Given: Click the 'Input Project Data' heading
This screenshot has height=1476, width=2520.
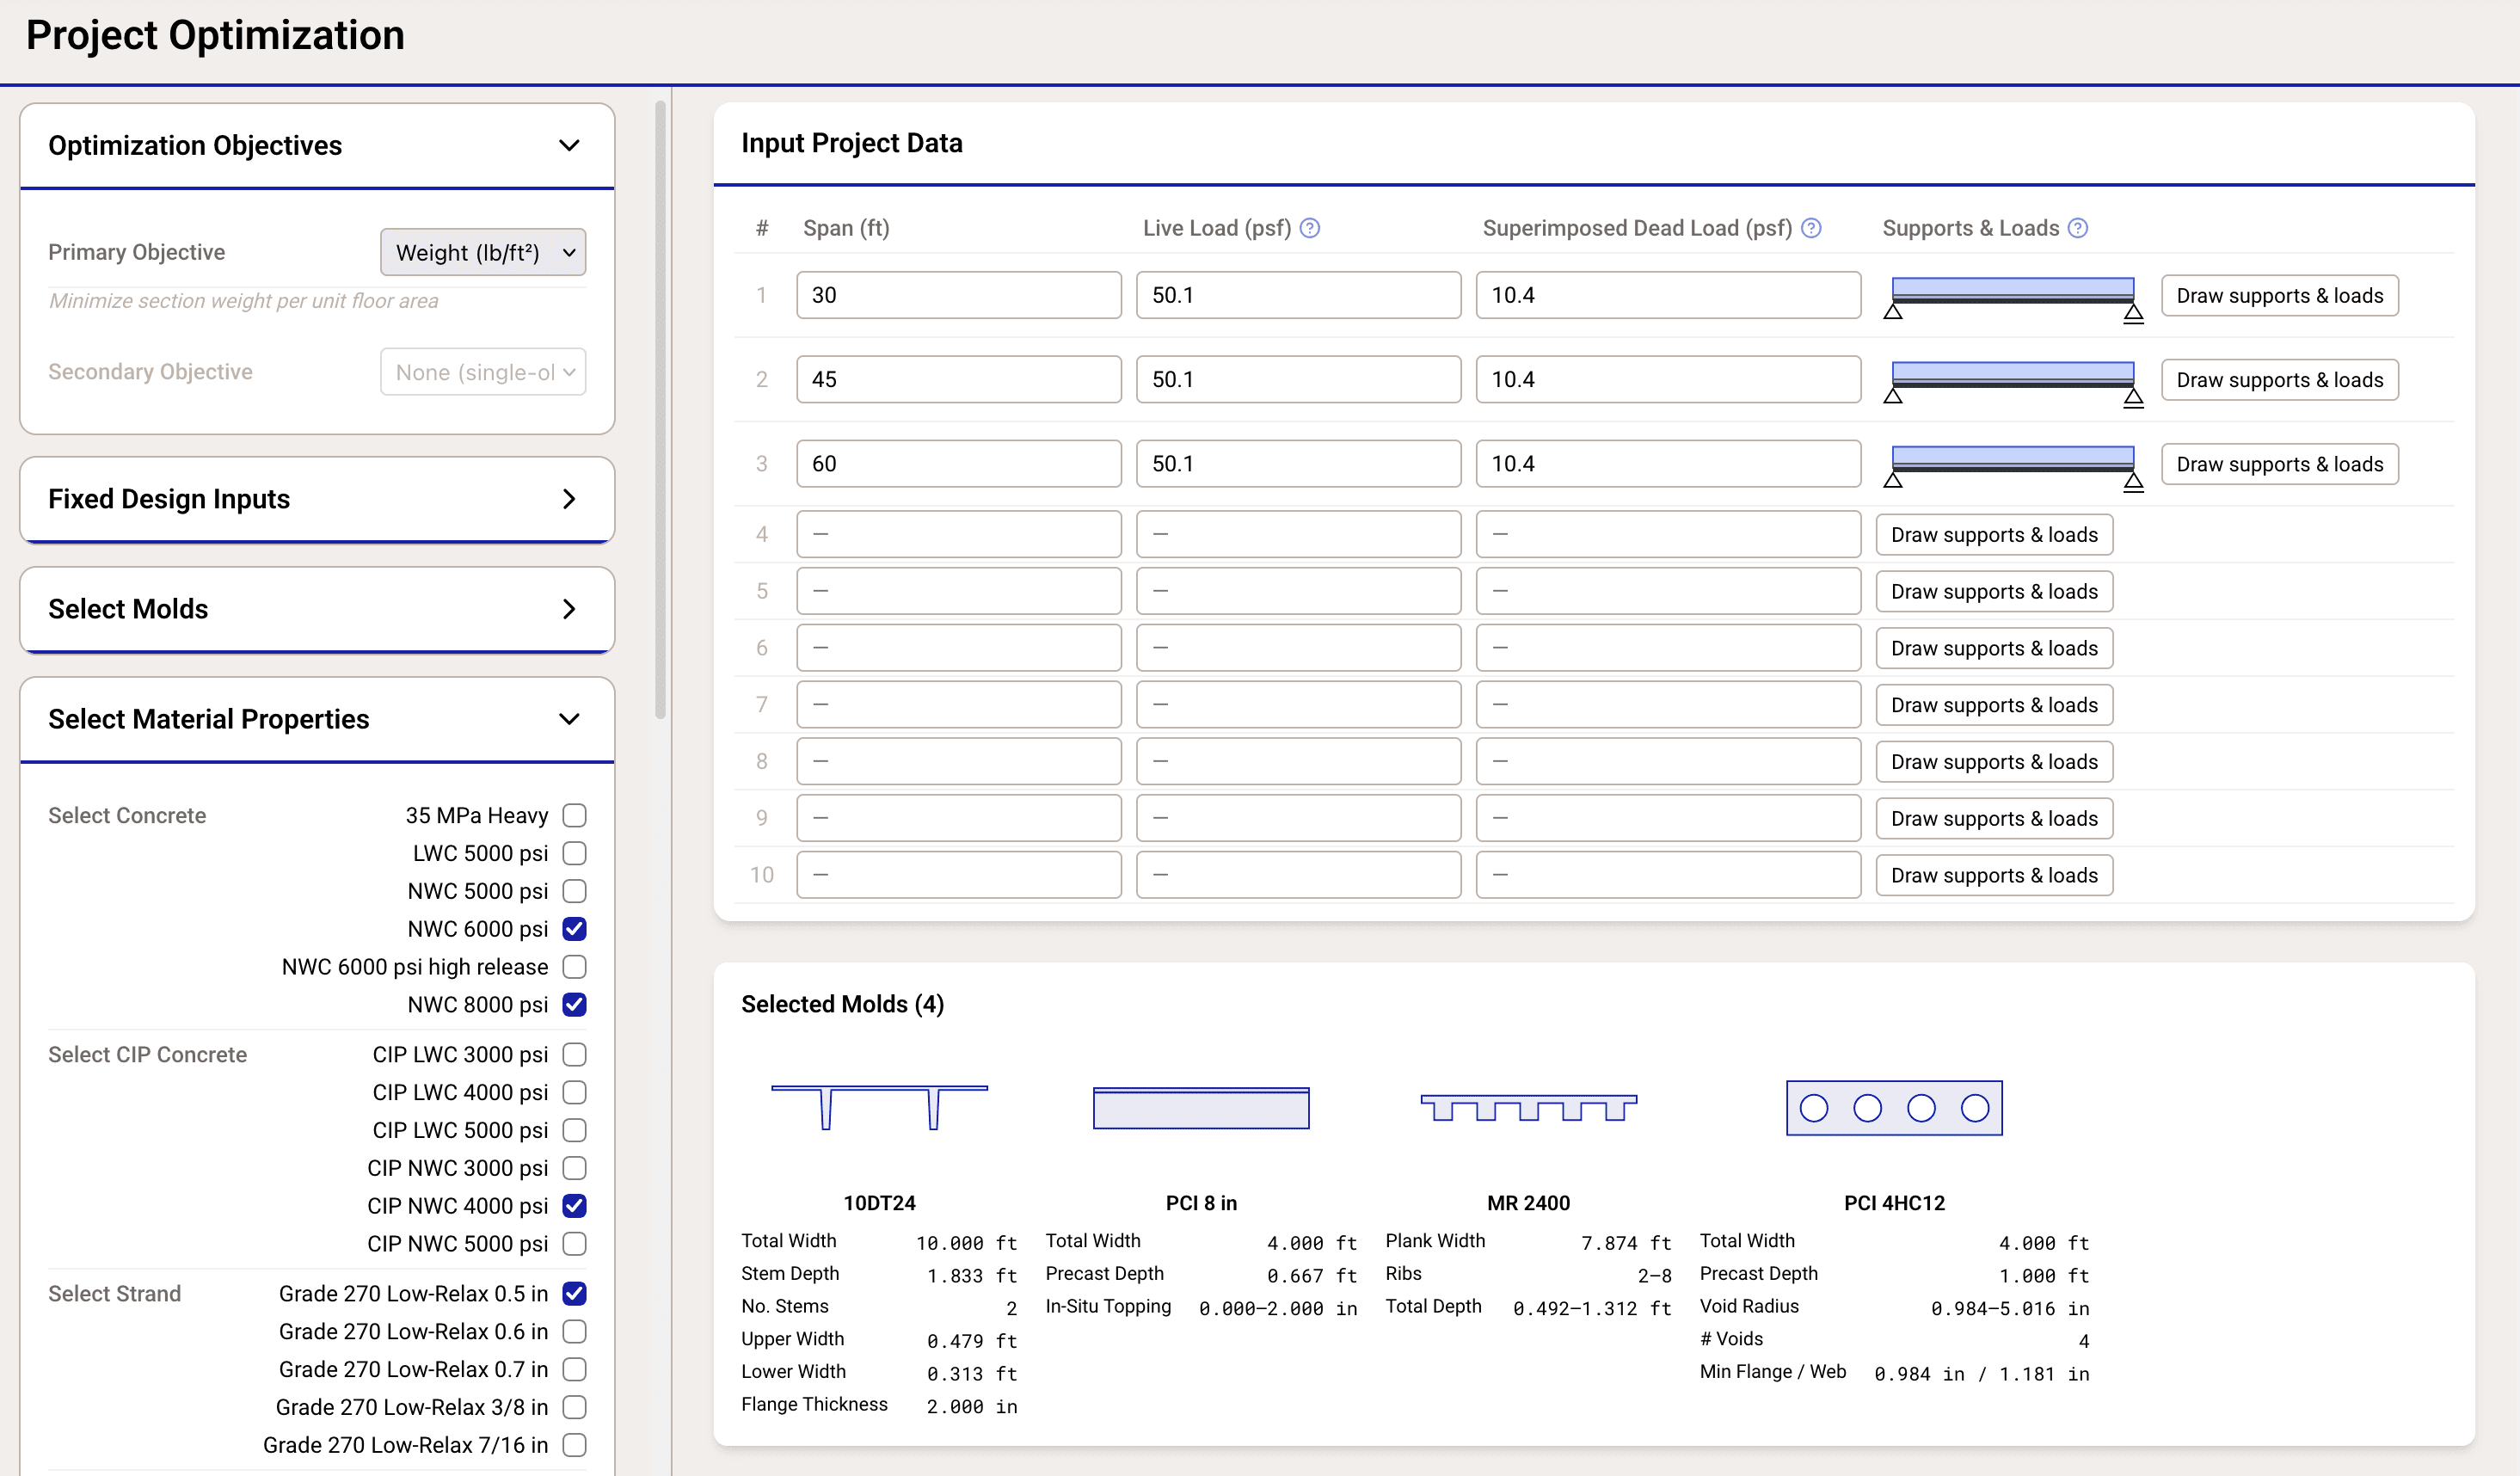Looking at the screenshot, I should click(x=851, y=143).
